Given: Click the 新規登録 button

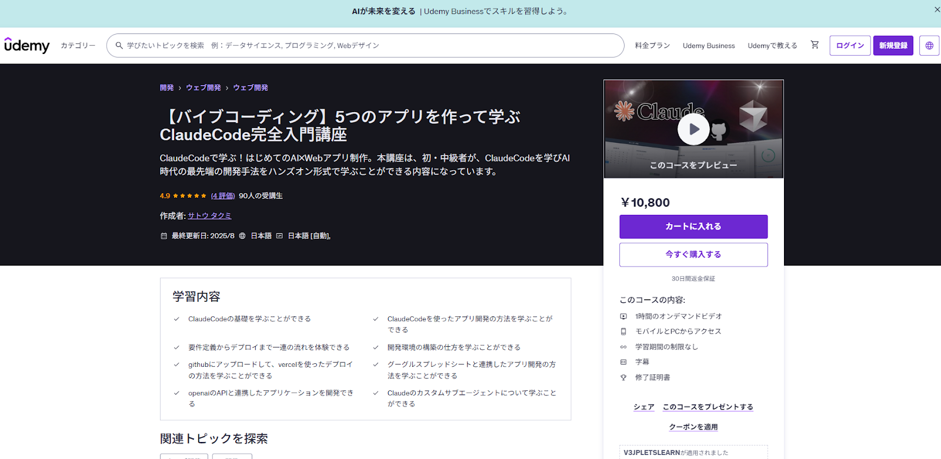Looking at the screenshot, I should coord(893,45).
